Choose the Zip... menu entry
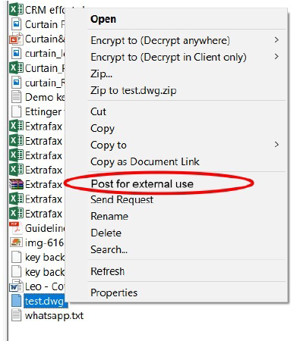This screenshot has height=341, width=300. click(102, 74)
